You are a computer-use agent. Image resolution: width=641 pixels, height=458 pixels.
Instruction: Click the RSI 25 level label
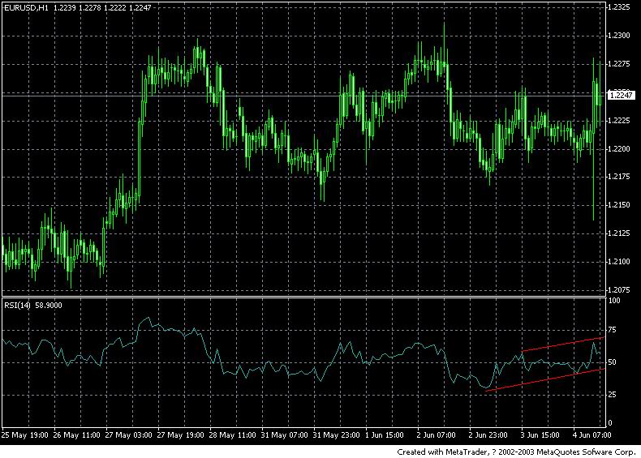[x=612, y=394]
